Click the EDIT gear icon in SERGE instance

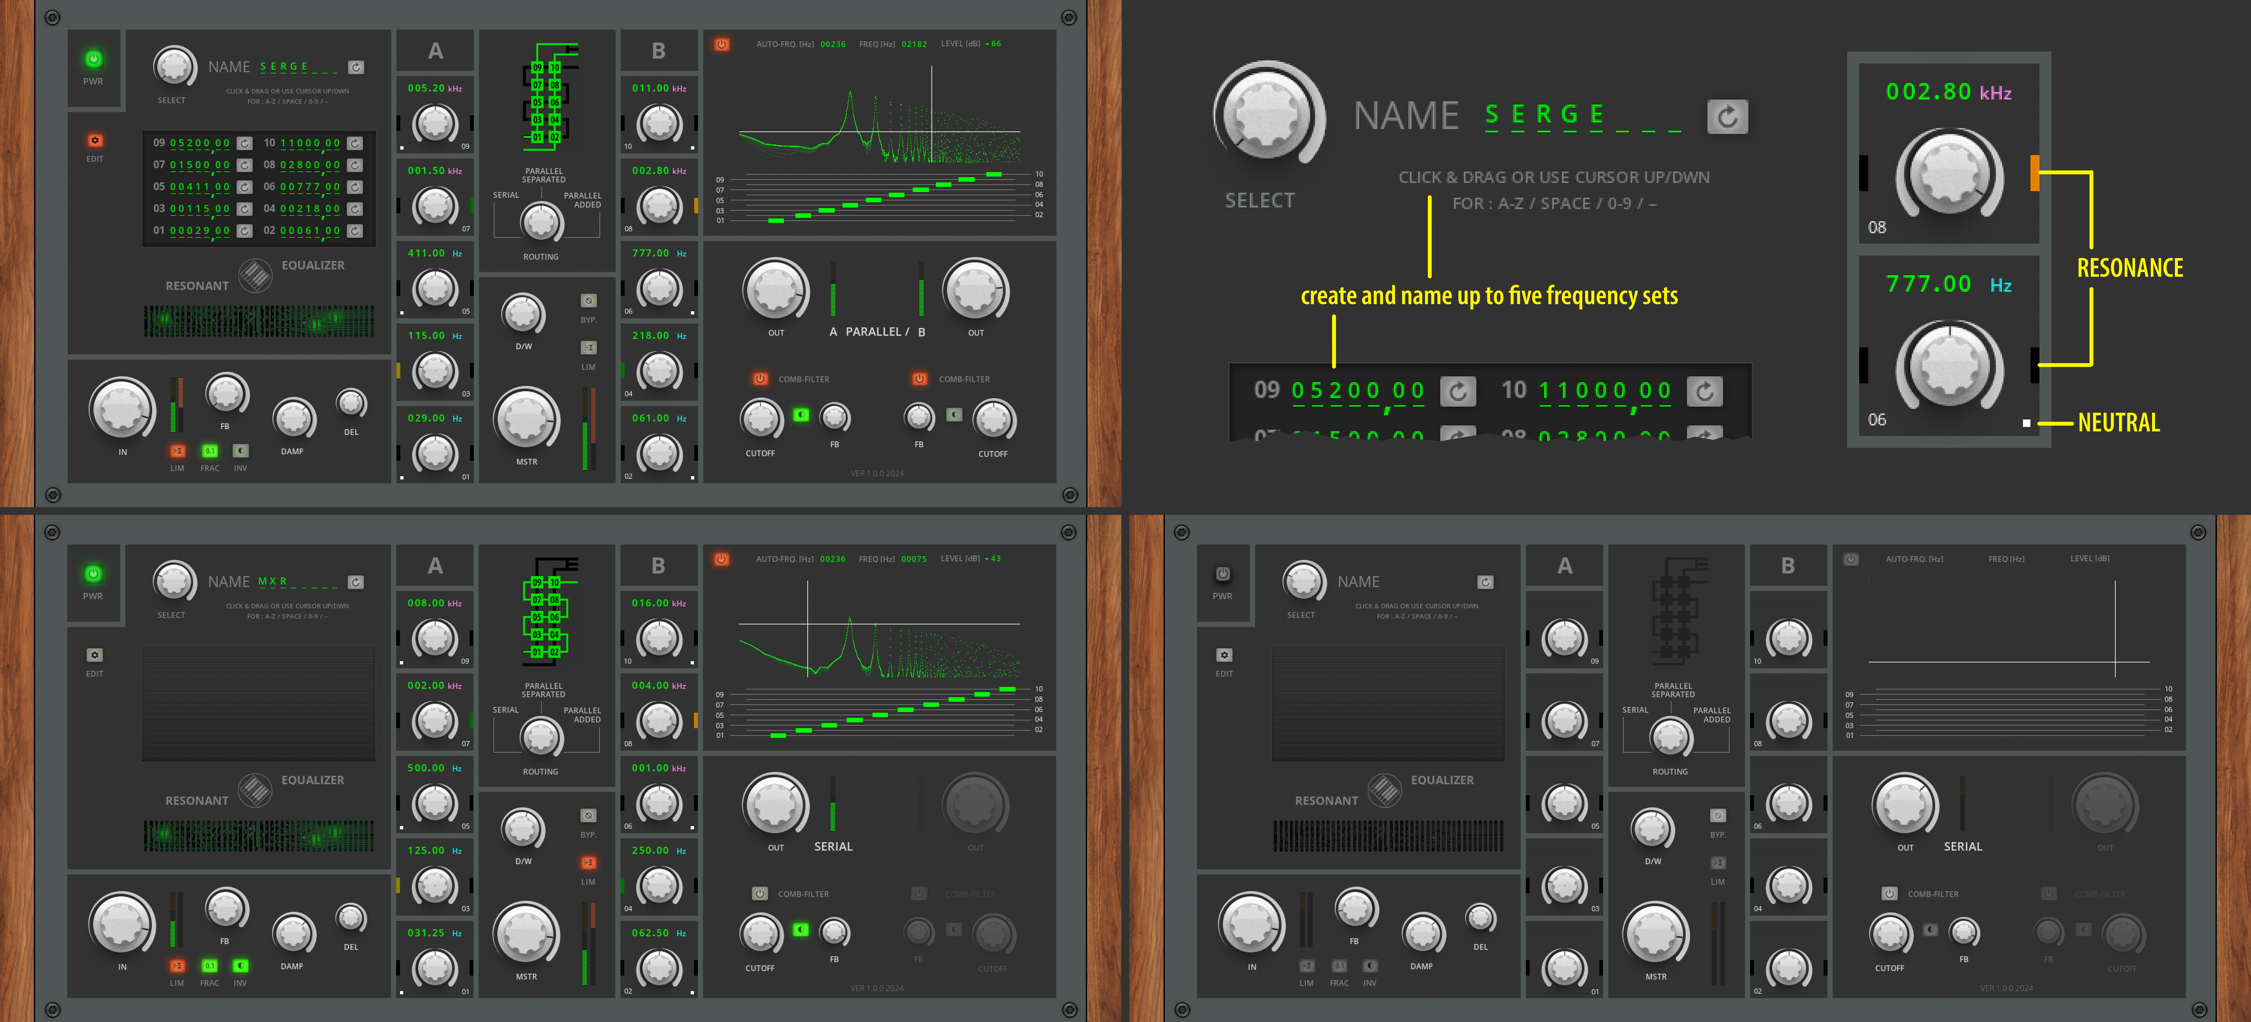click(95, 140)
